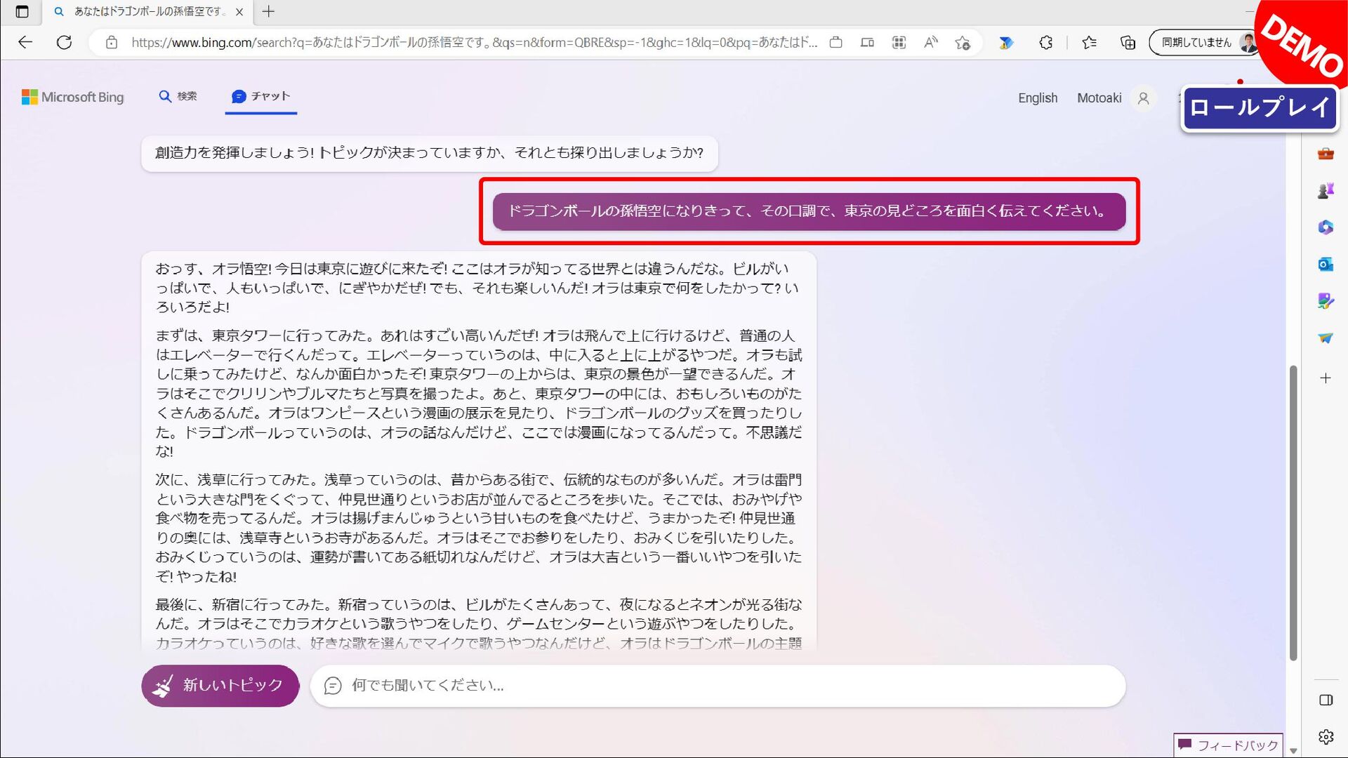This screenshot has width=1348, height=758.
Task: Click the page vertical scrollbar thumb
Action: click(1293, 512)
